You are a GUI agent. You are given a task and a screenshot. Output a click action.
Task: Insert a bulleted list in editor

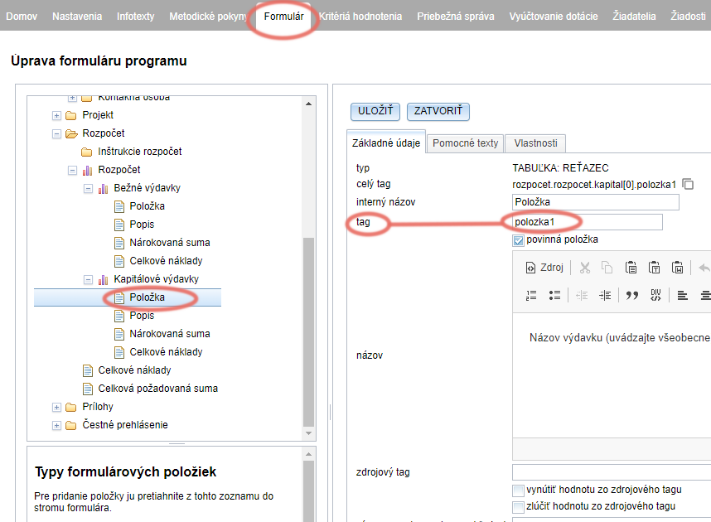pyautogui.click(x=554, y=295)
